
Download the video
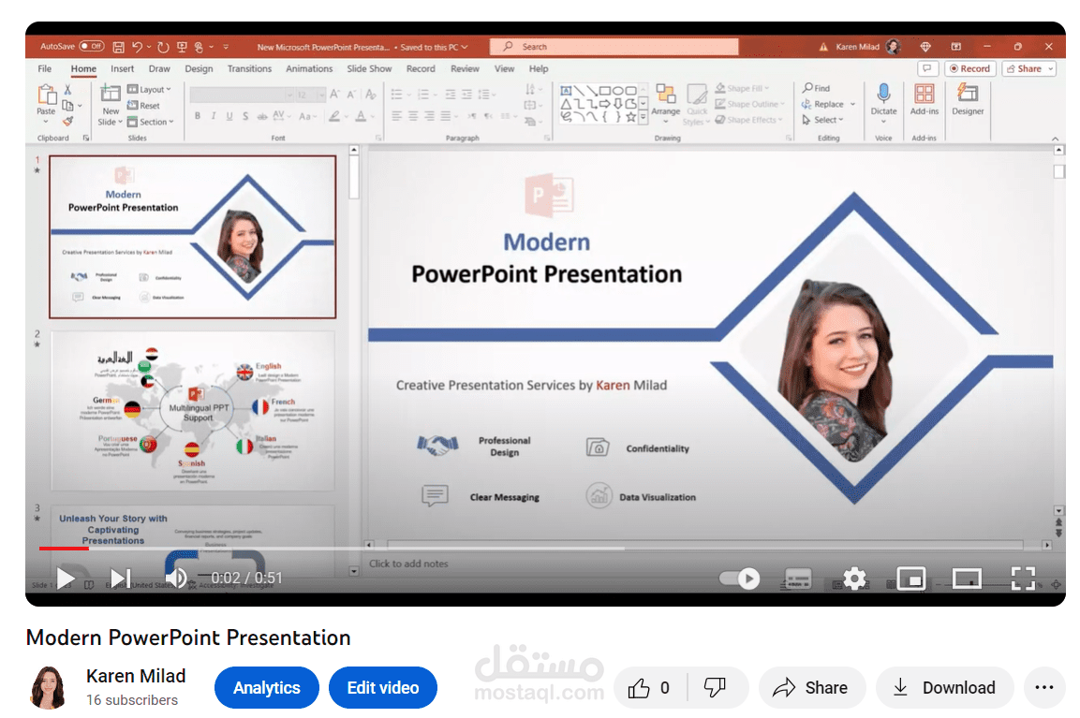[944, 688]
